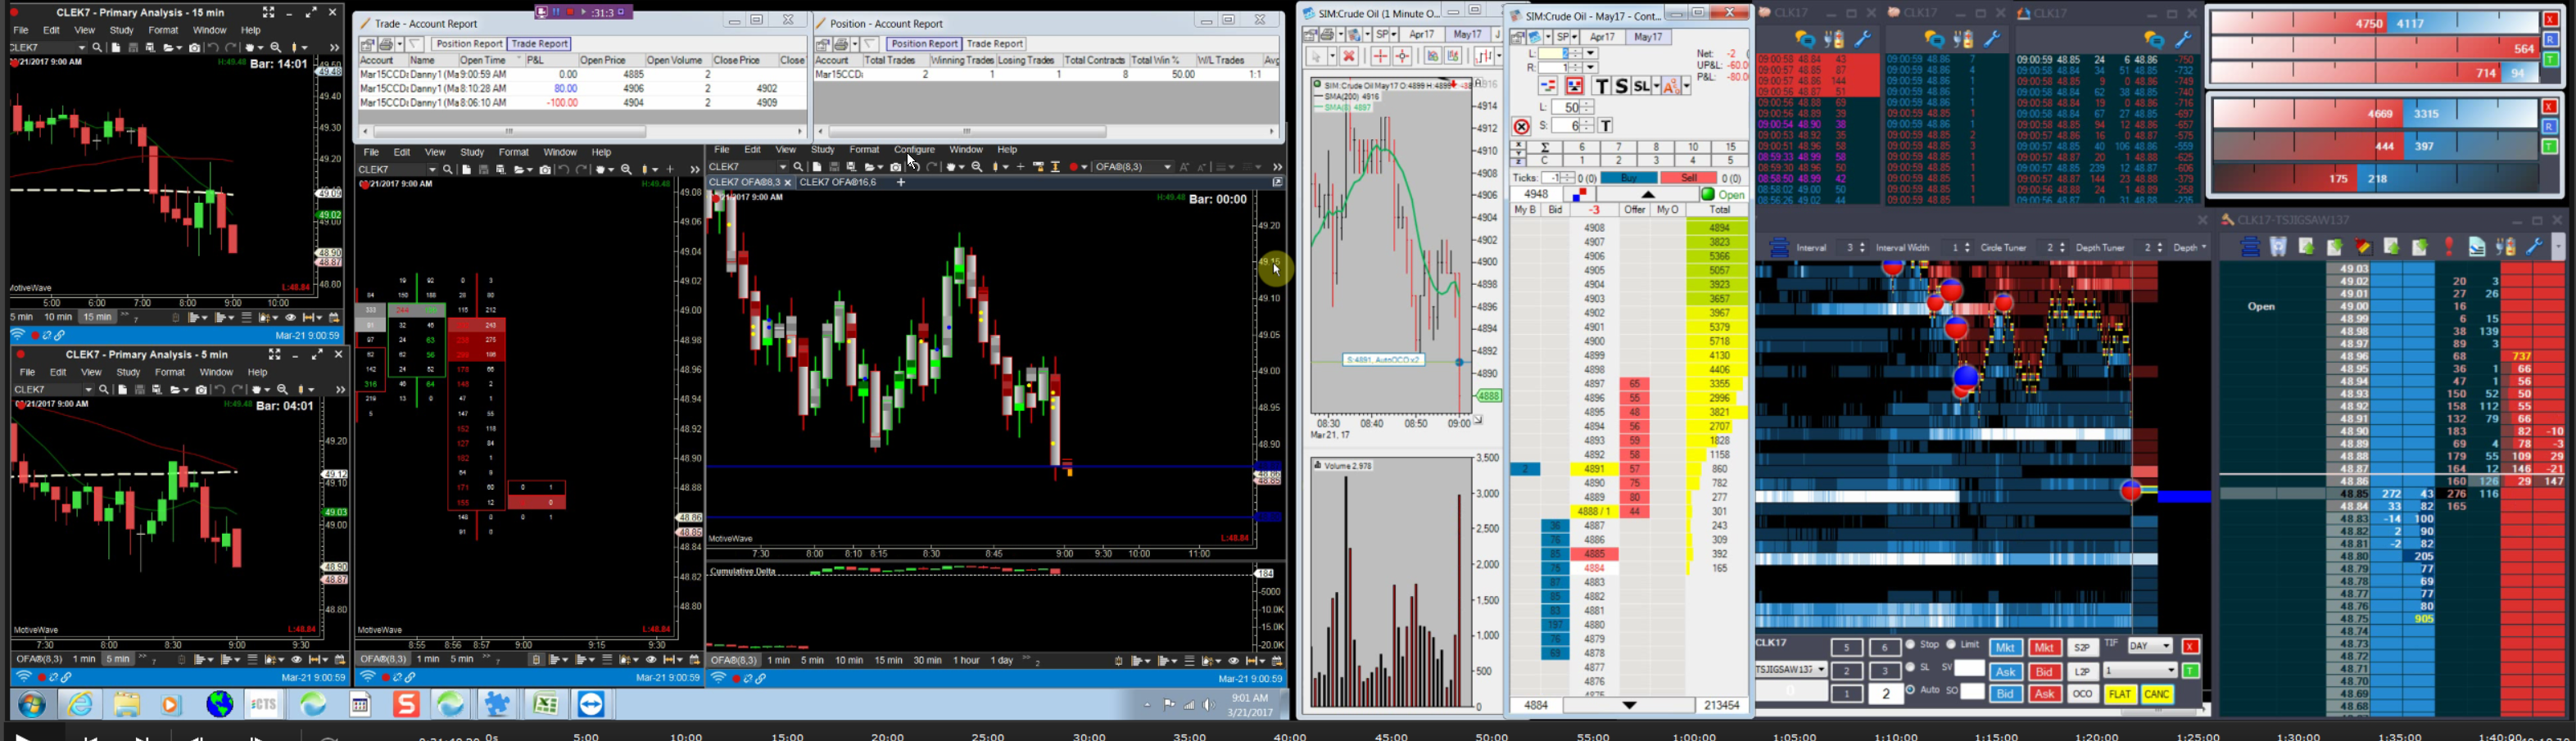
Task: Toggle Position Report view in Trade - Account Report
Action: tap(468, 44)
